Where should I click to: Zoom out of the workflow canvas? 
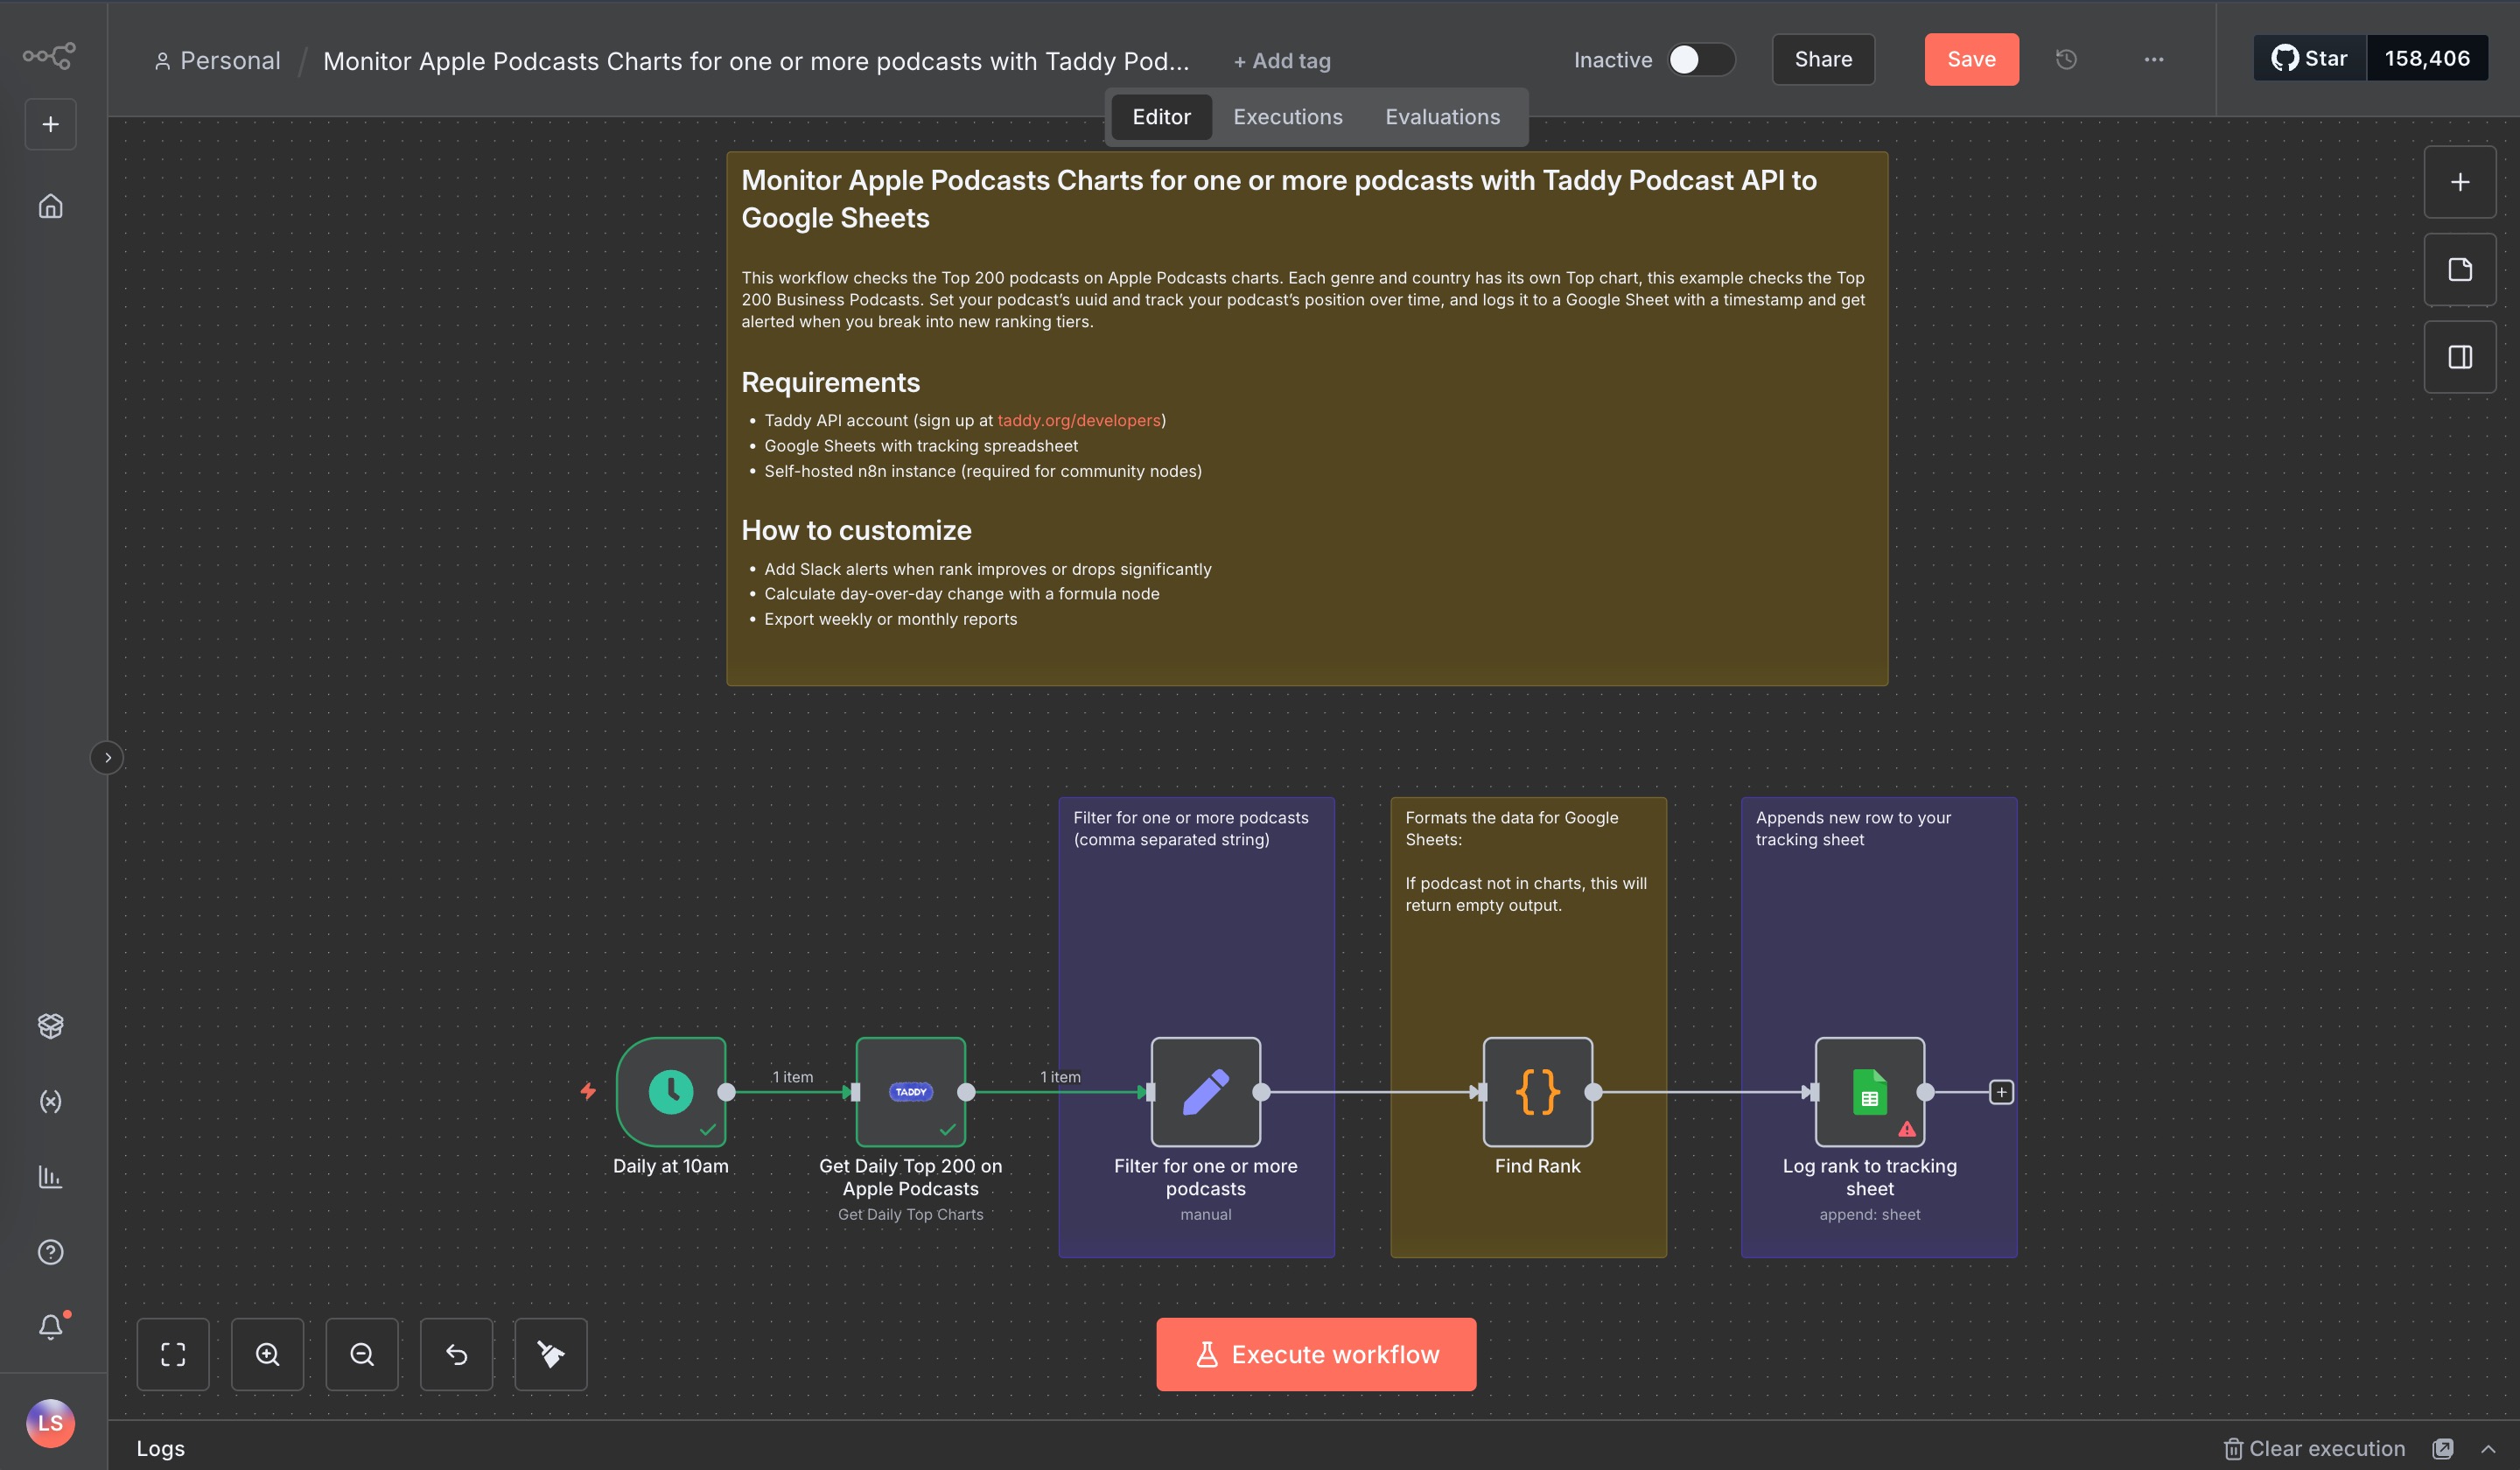pyautogui.click(x=362, y=1354)
